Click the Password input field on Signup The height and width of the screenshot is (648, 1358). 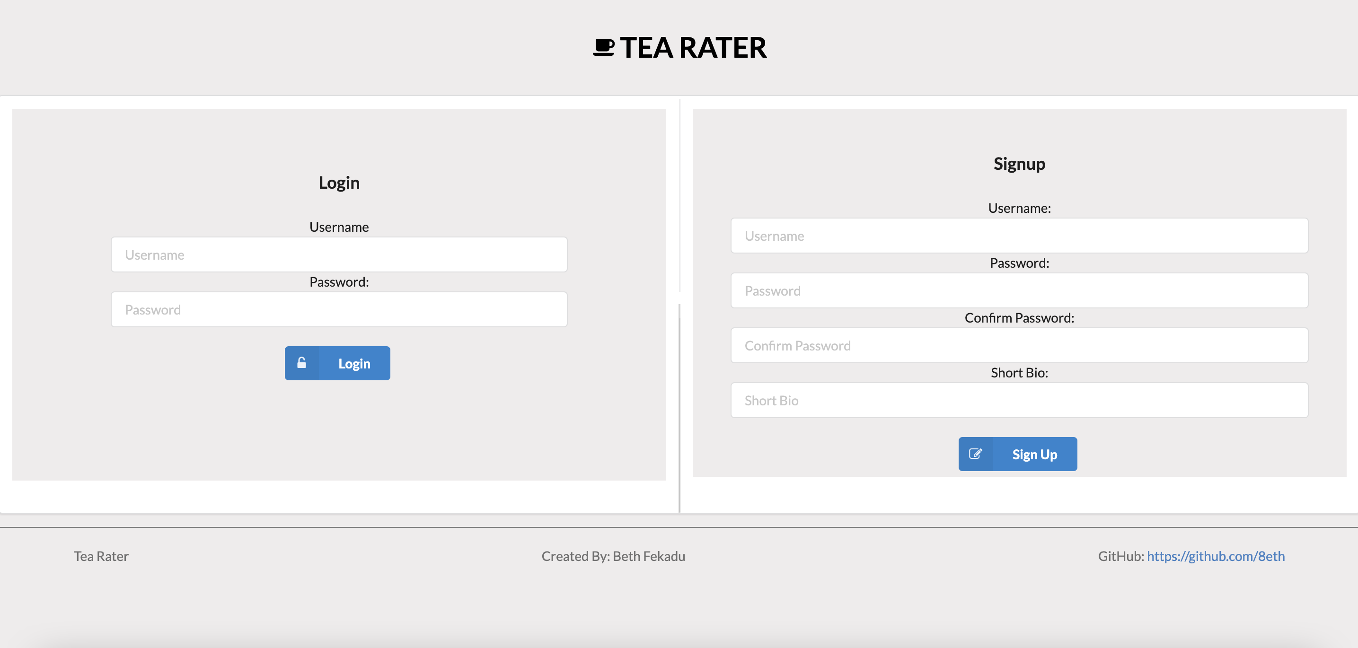click(1019, 290)
